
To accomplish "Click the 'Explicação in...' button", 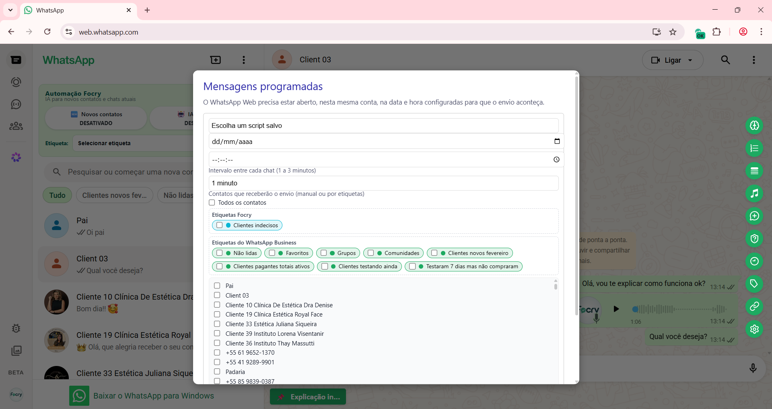I will 308,397.
